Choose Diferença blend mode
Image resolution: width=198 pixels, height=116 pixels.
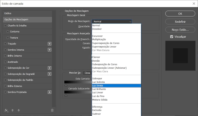coord(116,107)
